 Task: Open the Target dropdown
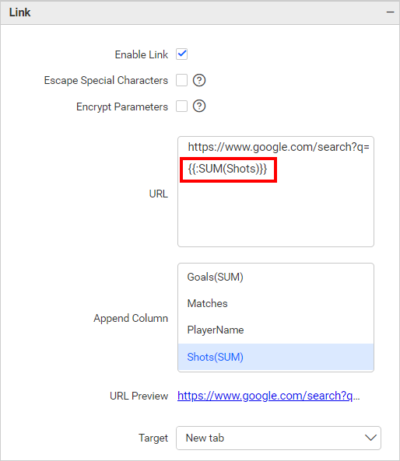click(279, 438)
